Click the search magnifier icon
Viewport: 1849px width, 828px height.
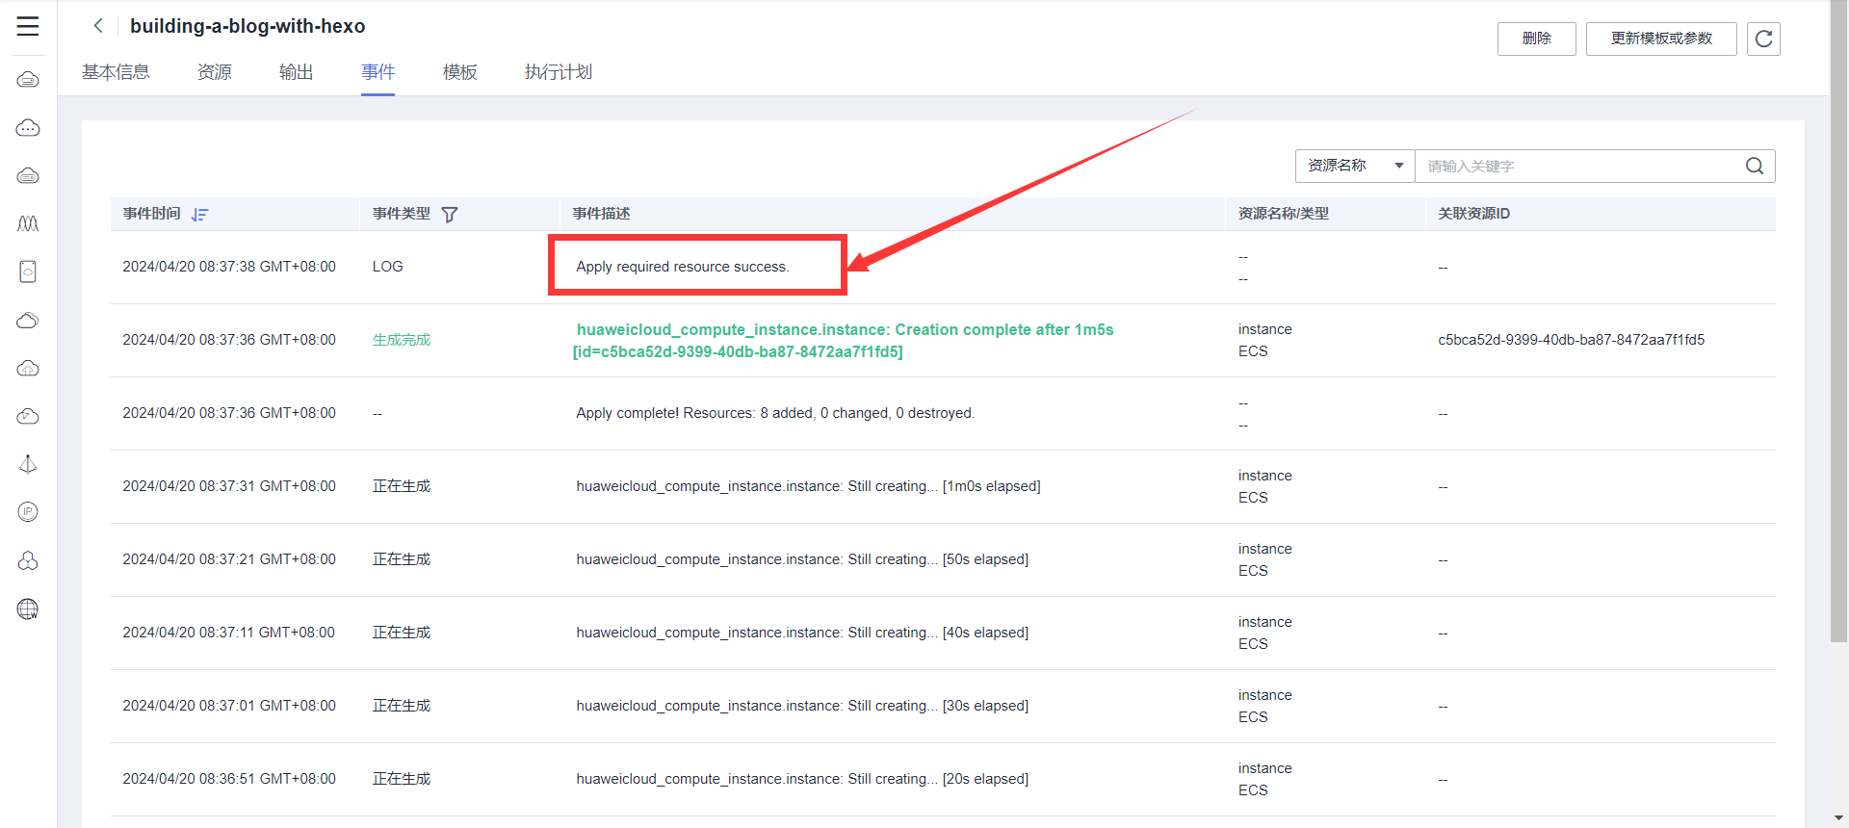(1755, 166)
